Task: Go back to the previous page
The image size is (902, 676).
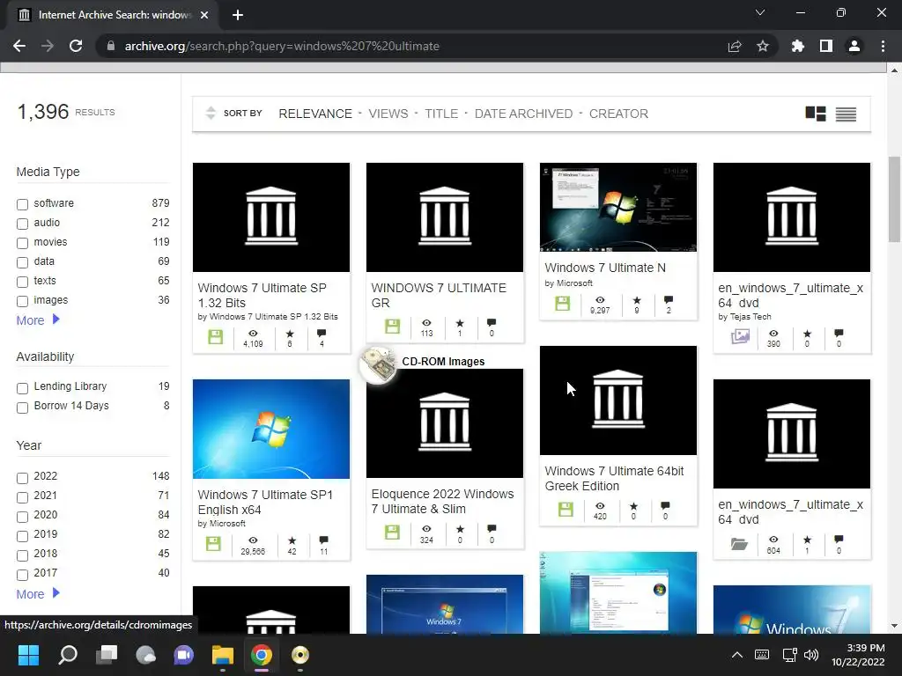Action: tap(19, 46)
